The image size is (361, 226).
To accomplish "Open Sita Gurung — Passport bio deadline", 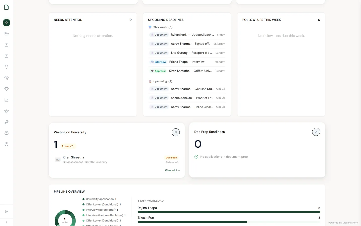I will pyautogui.click(x=187, y=53).
